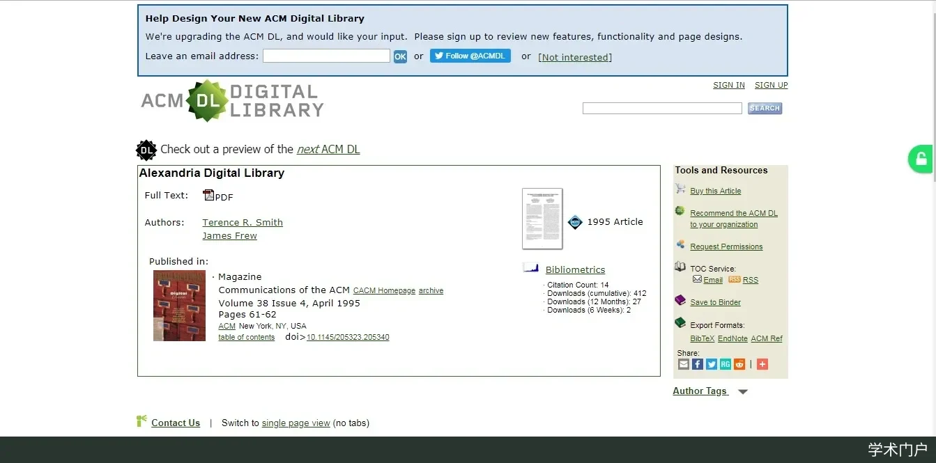Click the Bibliometrics chart icon

(x=531, y=267)
